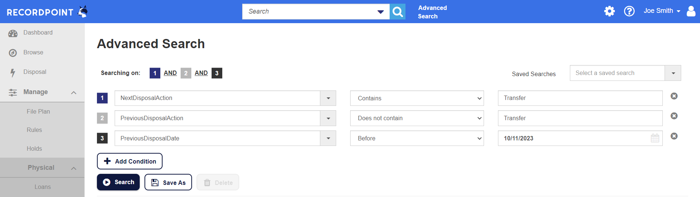Open the 'Does not contain' operator dropdown
Viewport: 700px width, 197px height.
click(x=417, y=118)
